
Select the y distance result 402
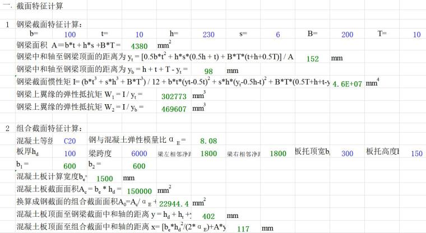click(208, 216)
